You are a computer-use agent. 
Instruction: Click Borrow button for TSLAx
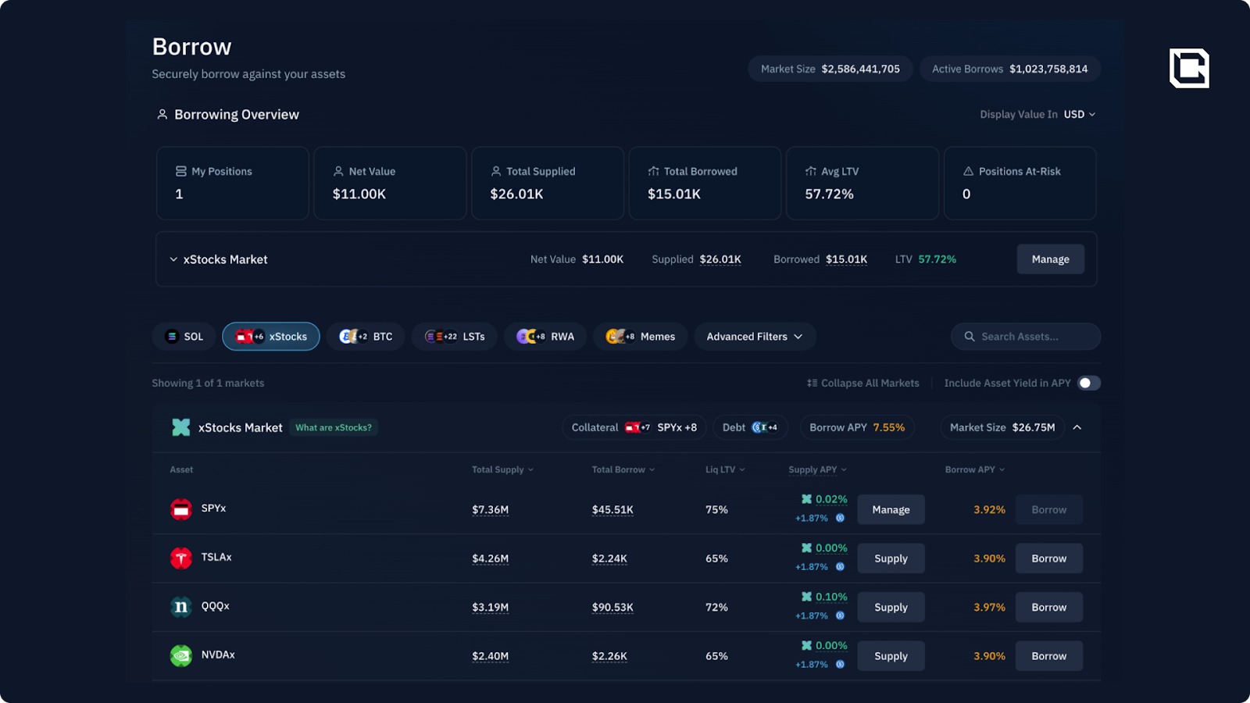[1048, 558]
